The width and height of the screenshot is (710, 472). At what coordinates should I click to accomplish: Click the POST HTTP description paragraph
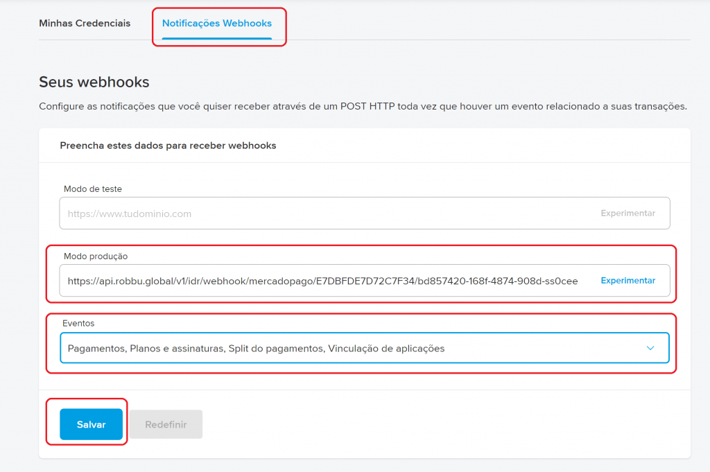click(363, 107)
